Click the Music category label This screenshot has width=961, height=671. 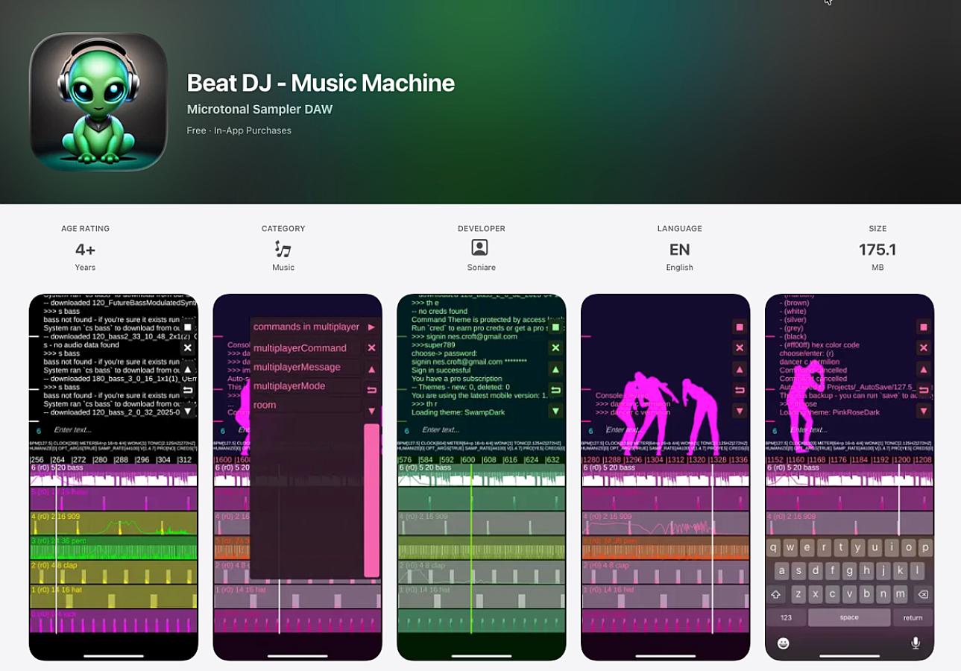point(283,267)
